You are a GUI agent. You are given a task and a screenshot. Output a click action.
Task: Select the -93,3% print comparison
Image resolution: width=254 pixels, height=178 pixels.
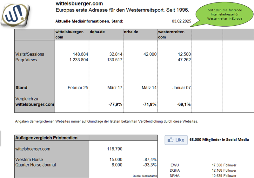[150, 165]
